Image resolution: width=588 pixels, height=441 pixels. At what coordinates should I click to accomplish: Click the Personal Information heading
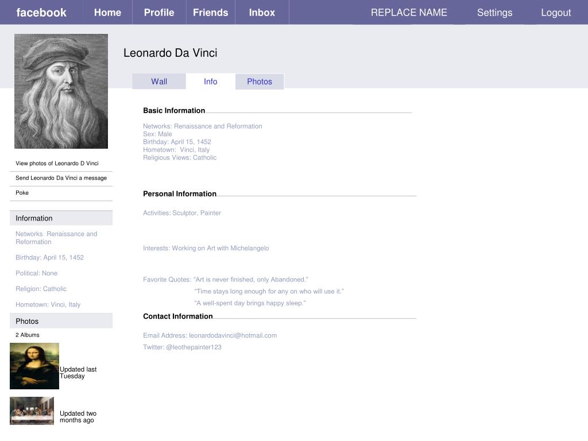[180, 194]
